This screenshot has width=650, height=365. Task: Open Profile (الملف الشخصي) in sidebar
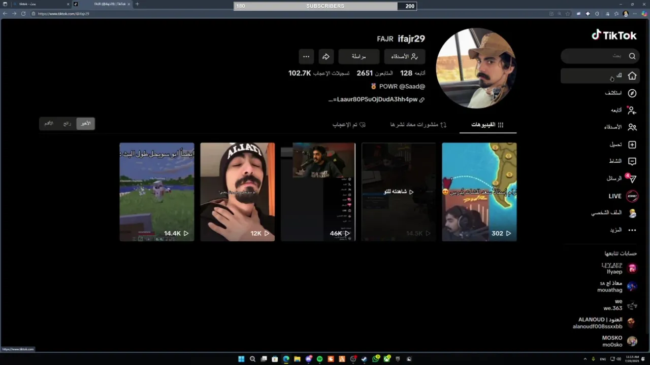[x=614, y=213]
